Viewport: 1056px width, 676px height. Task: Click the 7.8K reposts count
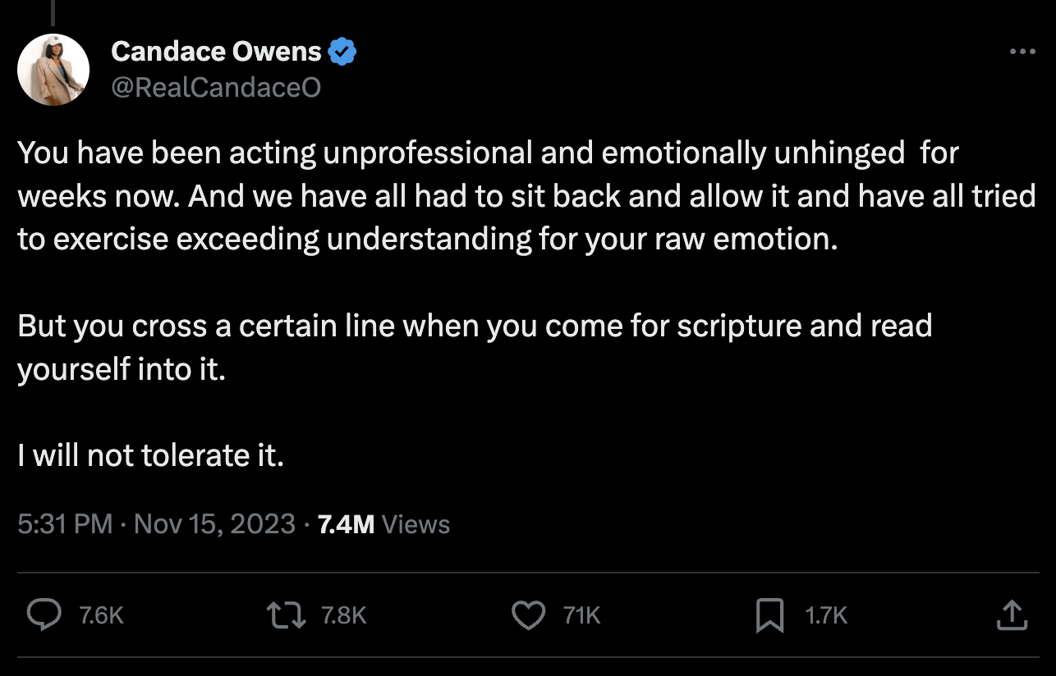pos(343,615)
